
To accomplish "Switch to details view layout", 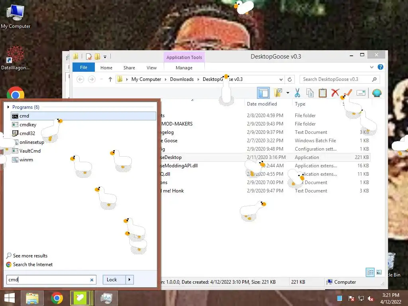I will [x=370, y=273].
